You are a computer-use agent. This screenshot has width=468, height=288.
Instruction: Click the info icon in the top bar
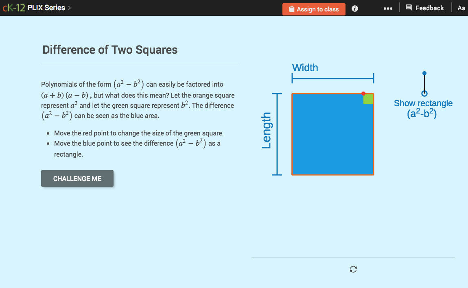[354, 8]
